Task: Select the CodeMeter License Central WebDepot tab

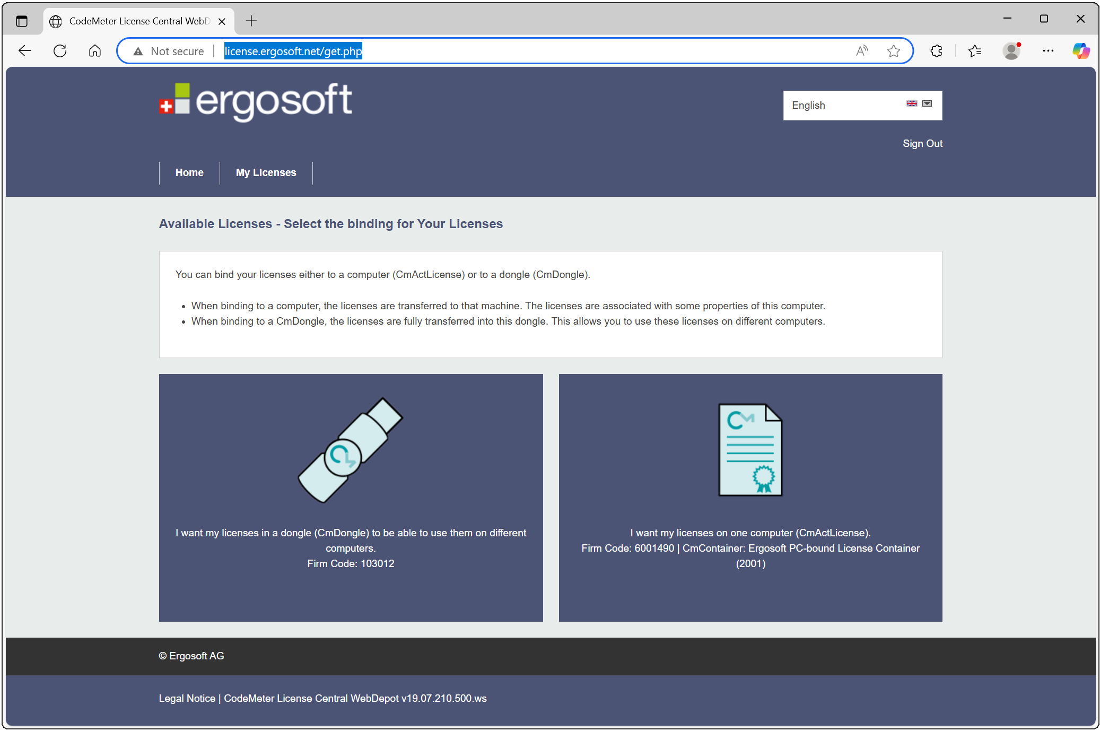Action: 139,21
